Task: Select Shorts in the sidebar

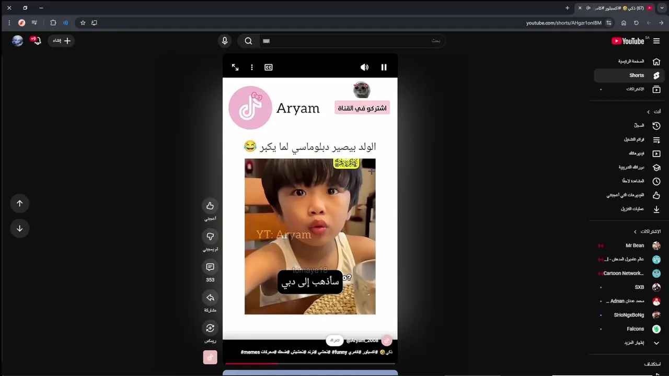Action: [x=629, y=75]
